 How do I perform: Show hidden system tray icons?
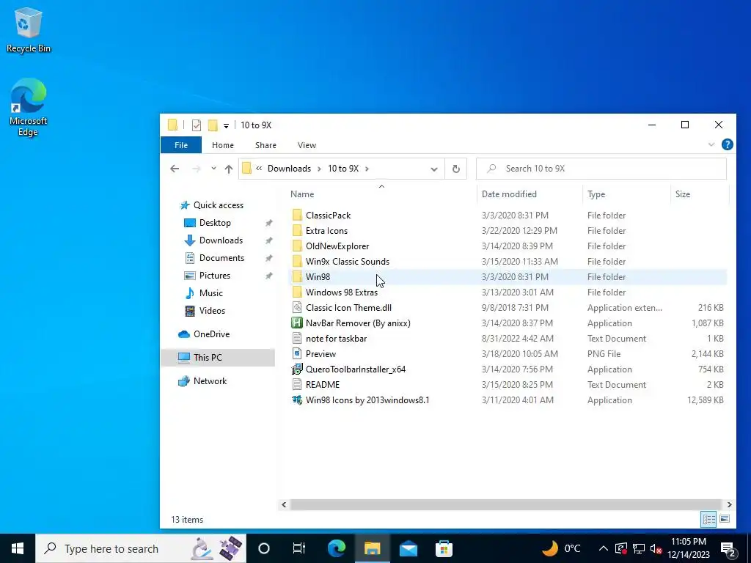pos(604,548)
